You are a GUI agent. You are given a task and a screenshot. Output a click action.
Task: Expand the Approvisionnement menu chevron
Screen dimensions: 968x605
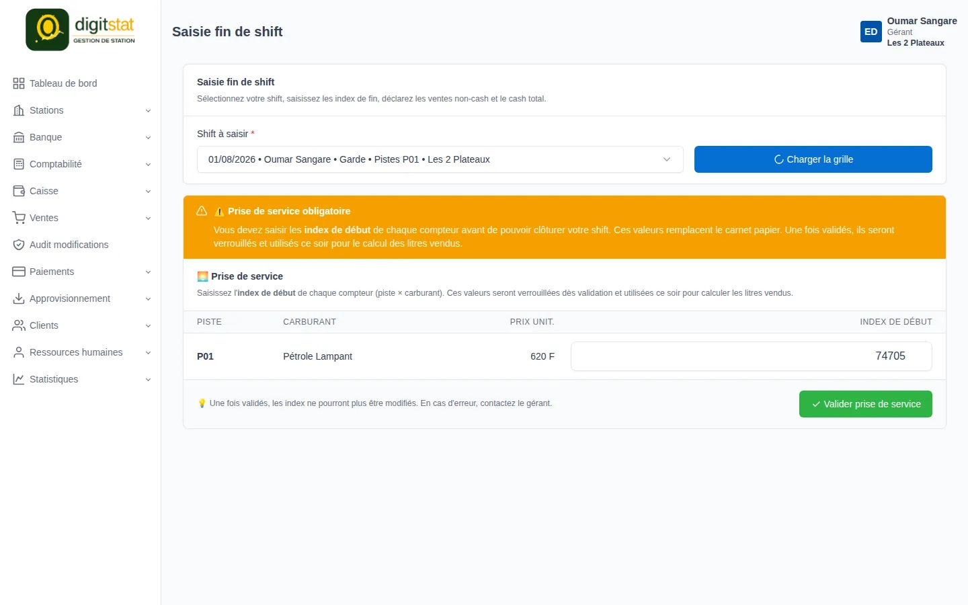click(x=148, y=299)
